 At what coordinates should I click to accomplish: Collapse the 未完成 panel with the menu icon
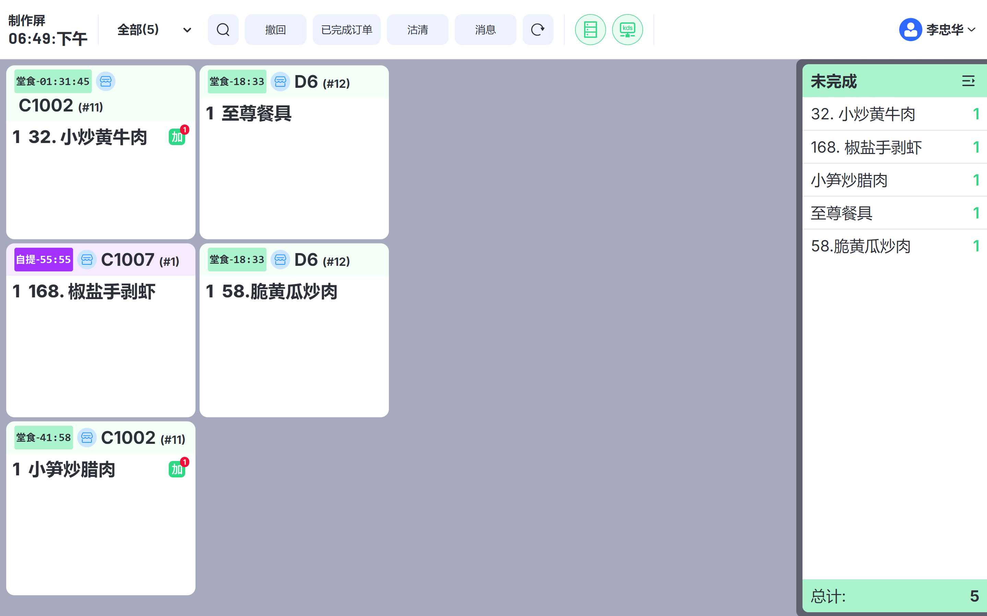pos(968,81)
